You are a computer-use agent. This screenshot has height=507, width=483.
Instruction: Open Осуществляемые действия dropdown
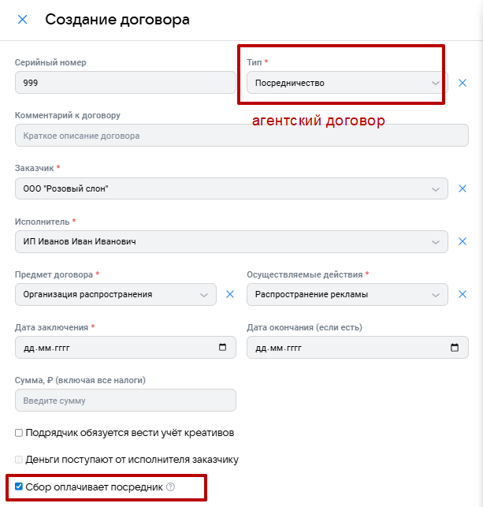[x=347, y=295]
